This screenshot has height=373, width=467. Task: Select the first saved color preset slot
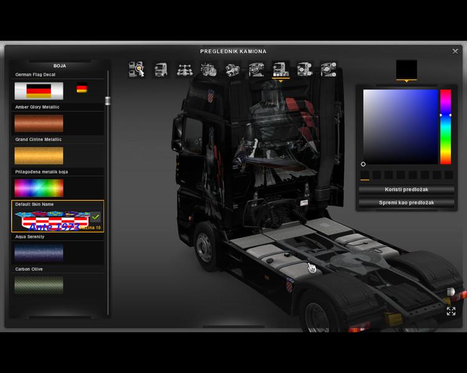tap(365, 175)
